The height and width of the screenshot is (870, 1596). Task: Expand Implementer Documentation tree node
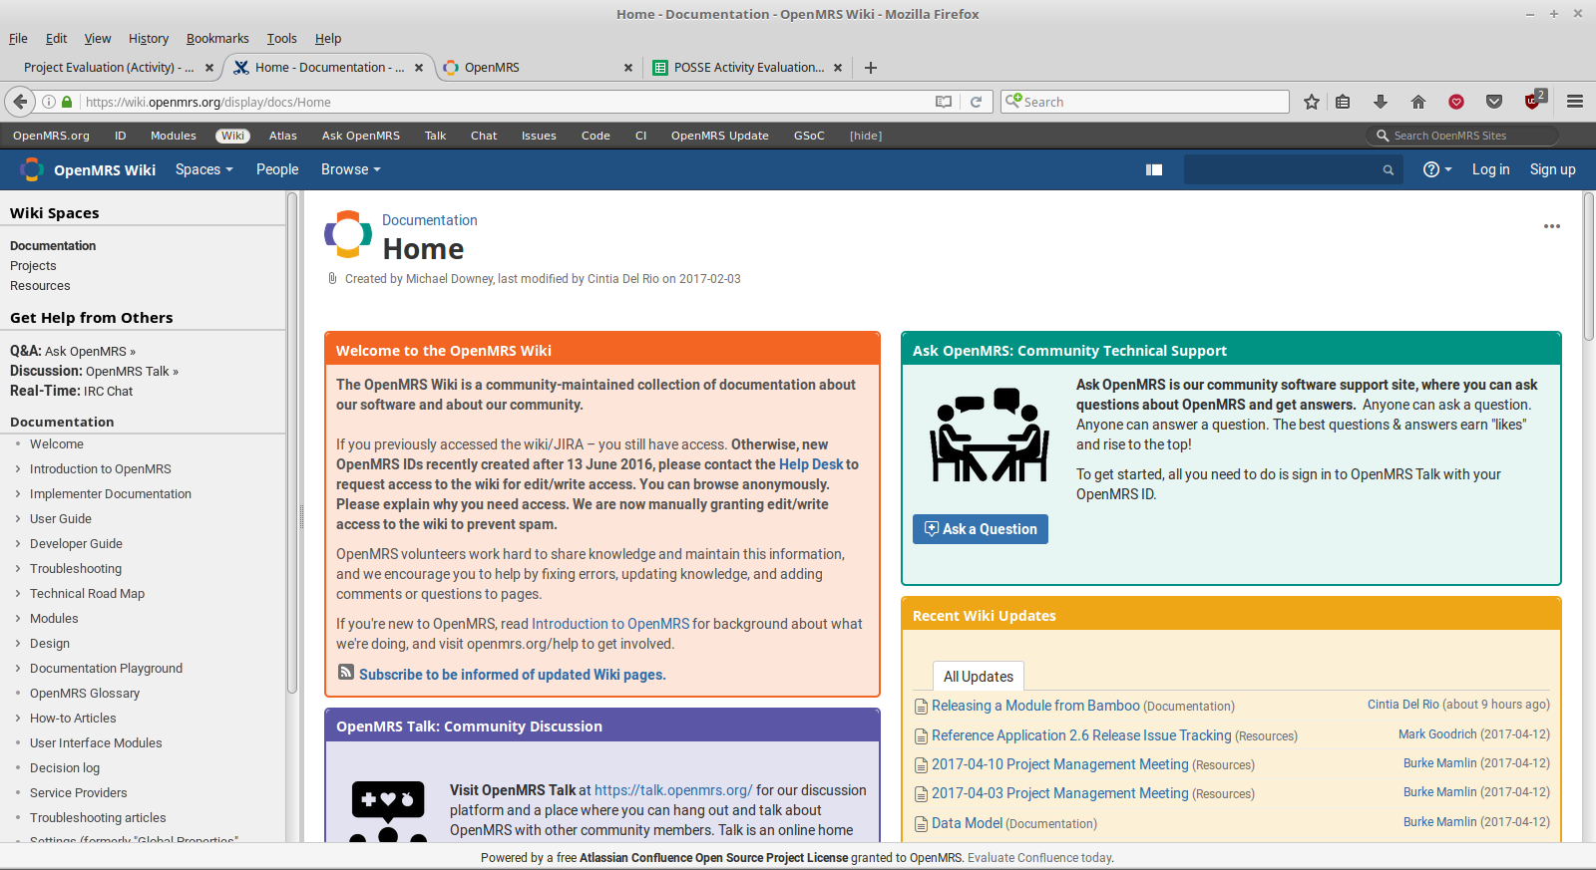(18, 493)
